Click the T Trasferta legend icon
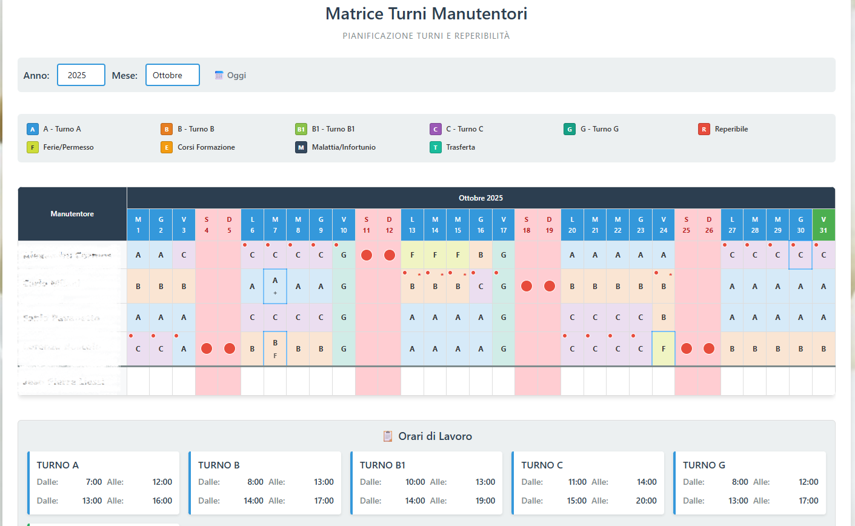Screen dimensions: 855x526 435,147
